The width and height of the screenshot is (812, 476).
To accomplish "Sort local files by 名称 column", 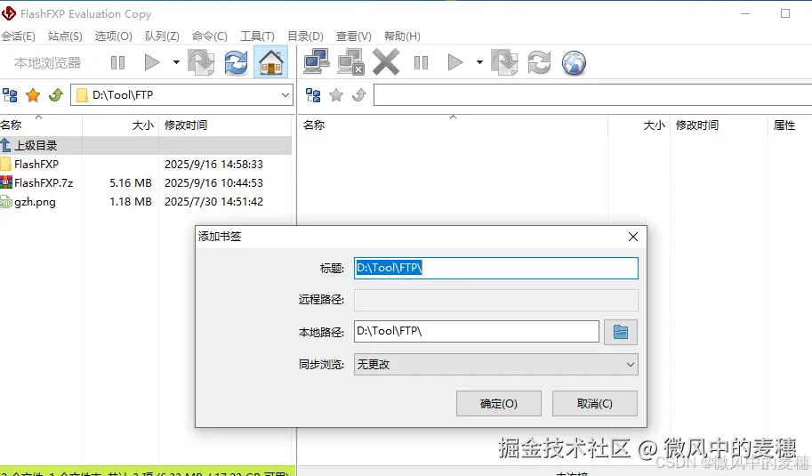I will click(x=41, y=125).
